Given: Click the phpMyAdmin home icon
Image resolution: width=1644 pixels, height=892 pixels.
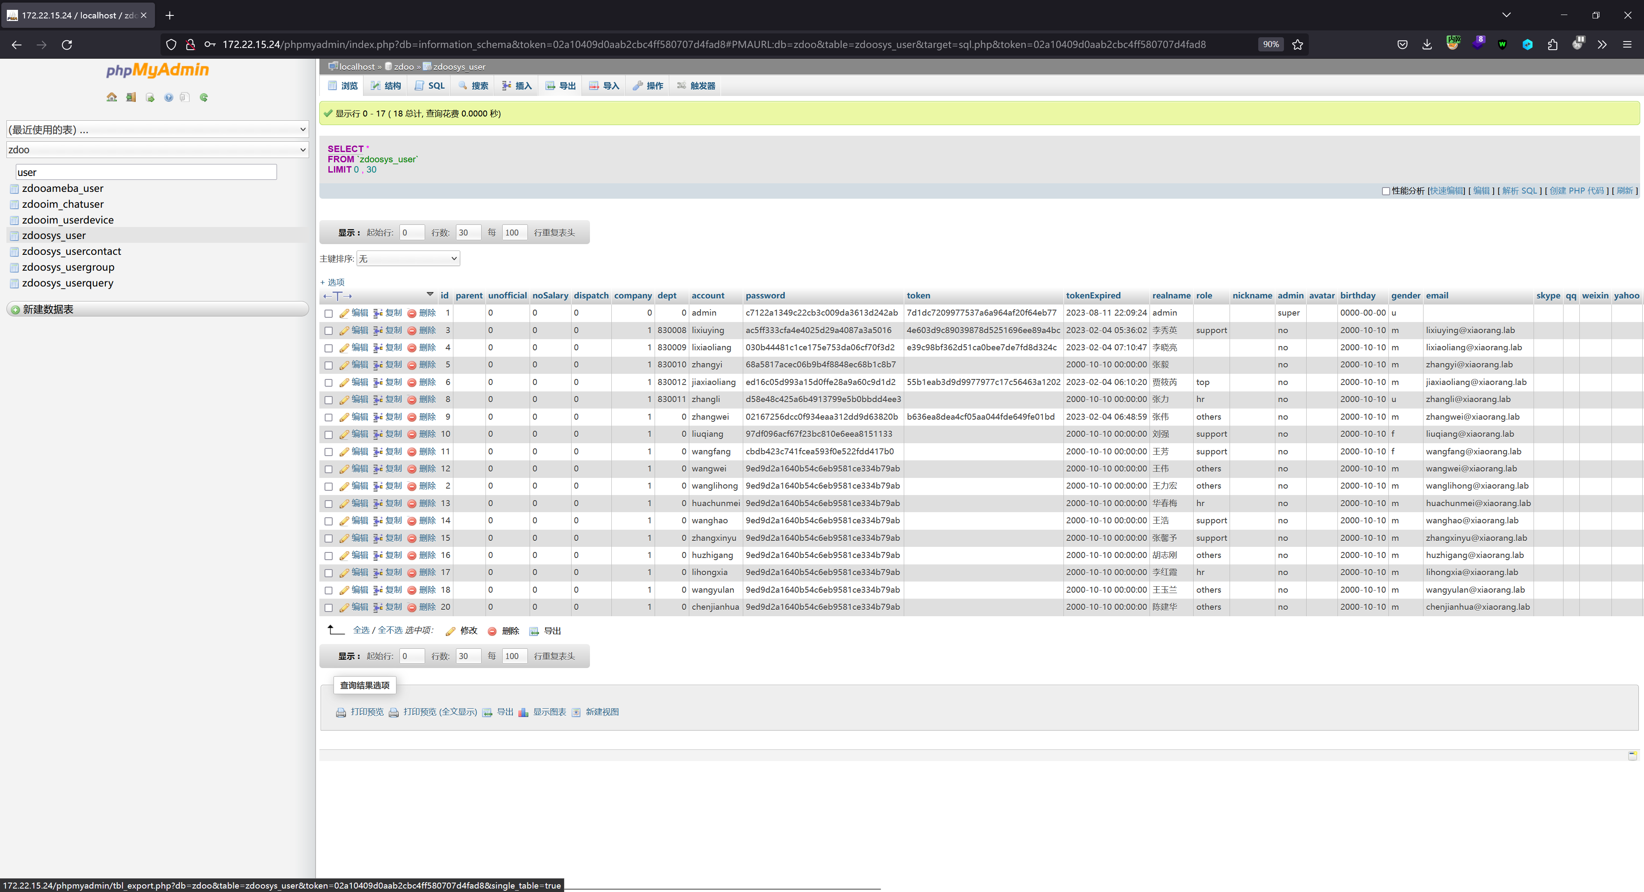Looking at the screenshot, I should point(112,97).
